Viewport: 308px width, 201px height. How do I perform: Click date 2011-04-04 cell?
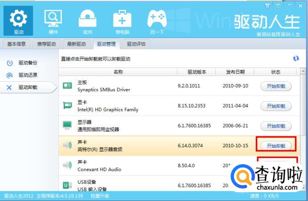(x=235, y=106)
